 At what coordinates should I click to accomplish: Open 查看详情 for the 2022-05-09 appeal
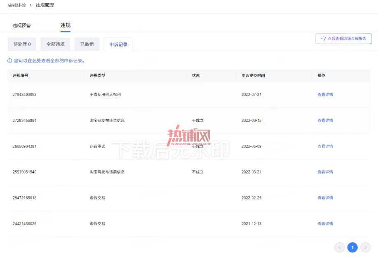click(x=325, y=146)
